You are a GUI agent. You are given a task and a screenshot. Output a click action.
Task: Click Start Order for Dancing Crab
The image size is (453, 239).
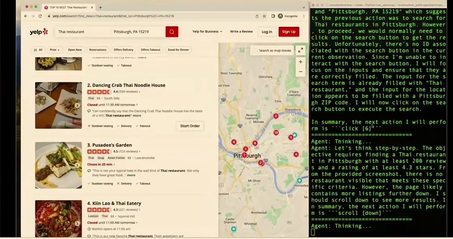point(190,126)
